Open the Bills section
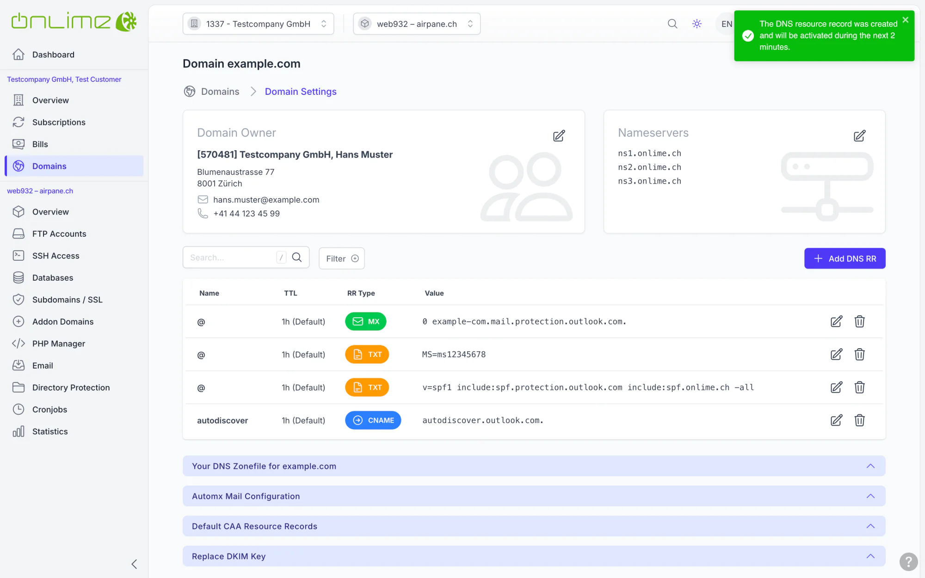 (x=74, y=144)
